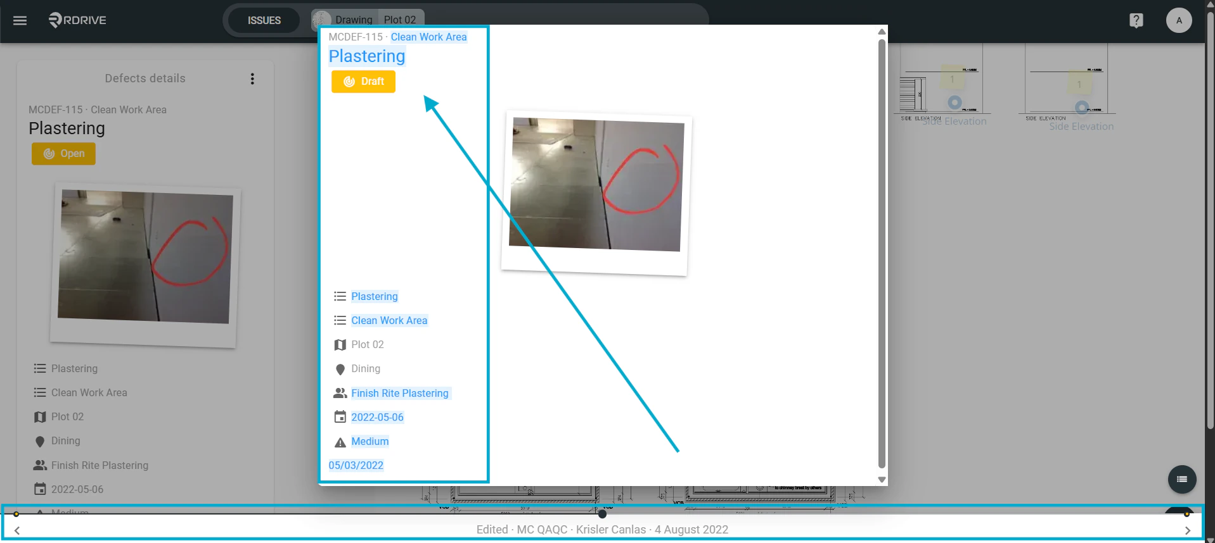Click sidebar MCDEF-115 Clean Work Area text
This screenshot has height=543, width=1215.
tap(98, 109)
